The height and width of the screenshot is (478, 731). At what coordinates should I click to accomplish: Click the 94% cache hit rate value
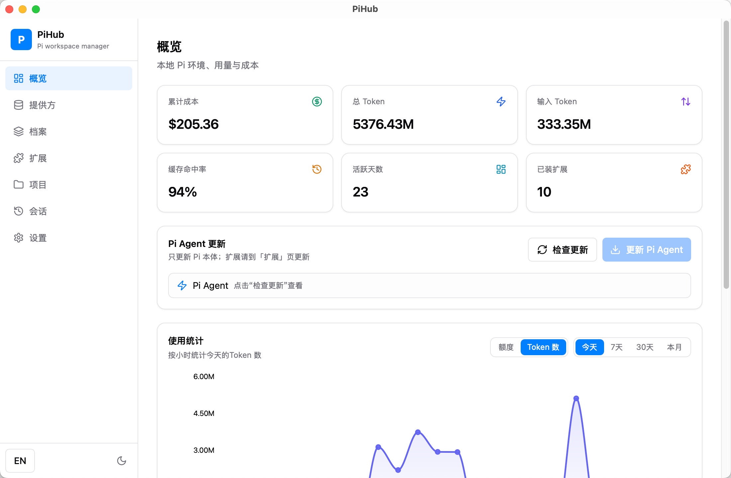click(x=182, y=192)
